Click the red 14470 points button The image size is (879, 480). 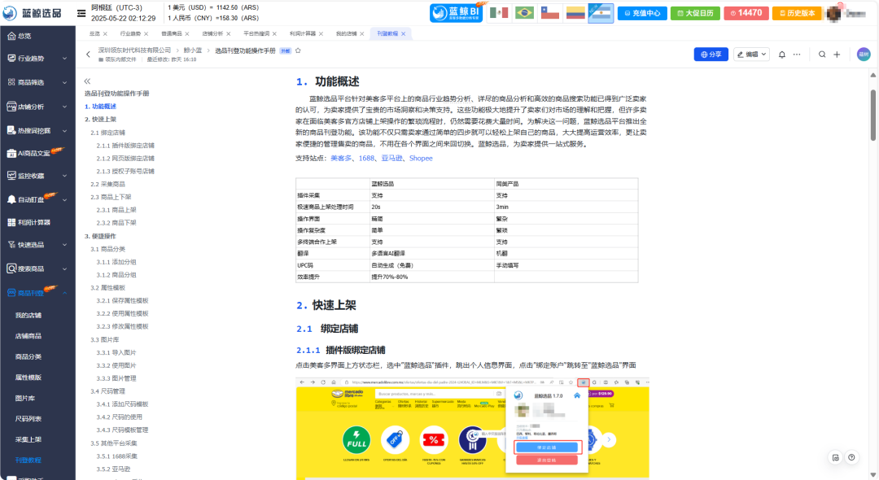[x=746, y=13]
